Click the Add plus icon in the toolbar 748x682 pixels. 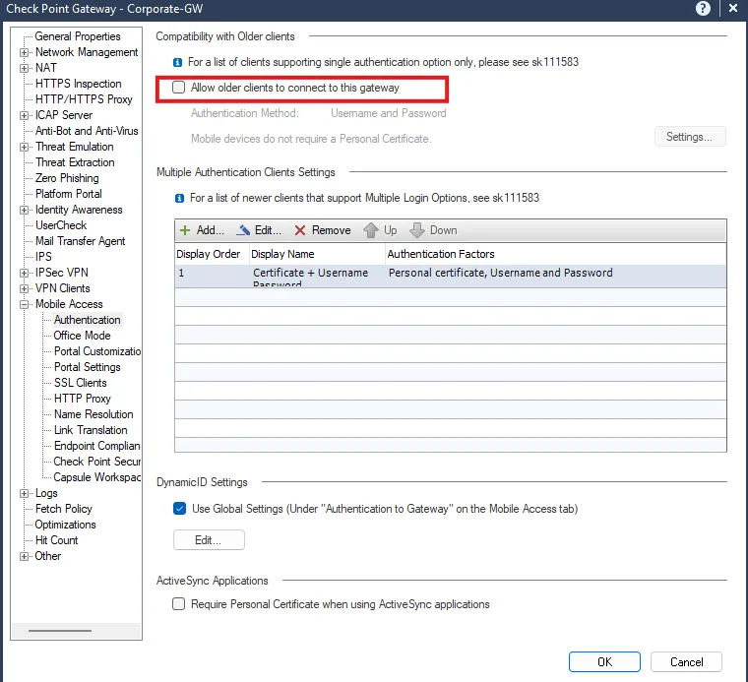185,230
